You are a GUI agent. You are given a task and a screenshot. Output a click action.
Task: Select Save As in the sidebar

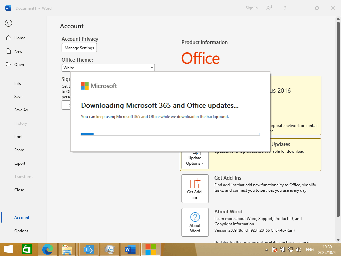coord(21,110)
